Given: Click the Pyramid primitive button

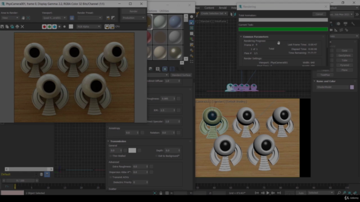Looking at the screenshot, I should [344, 65].
